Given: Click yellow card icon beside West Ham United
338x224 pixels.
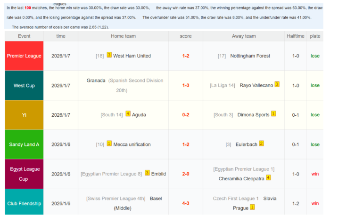Looking at the screenshot, I should (x=109, y=55).
